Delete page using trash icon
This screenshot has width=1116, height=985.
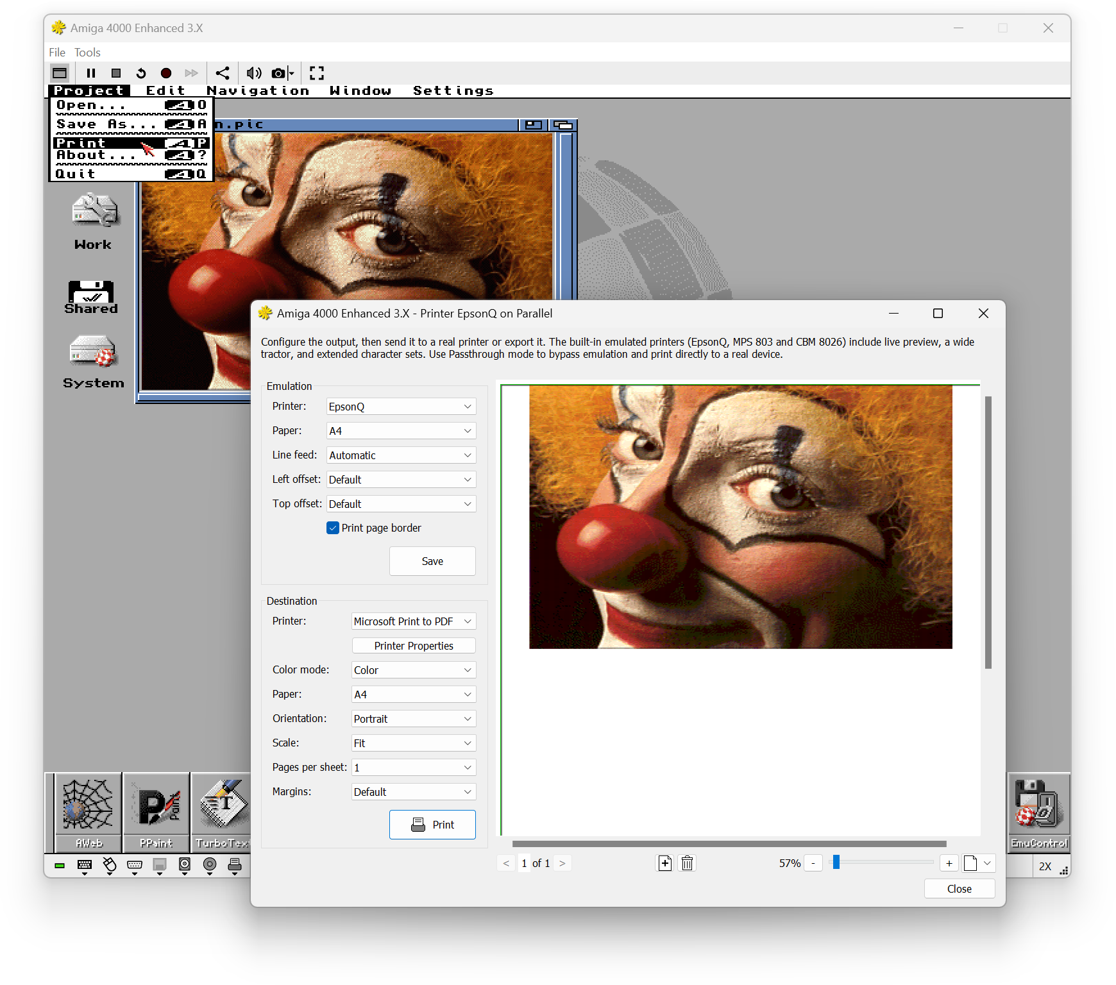pos(687,863)
